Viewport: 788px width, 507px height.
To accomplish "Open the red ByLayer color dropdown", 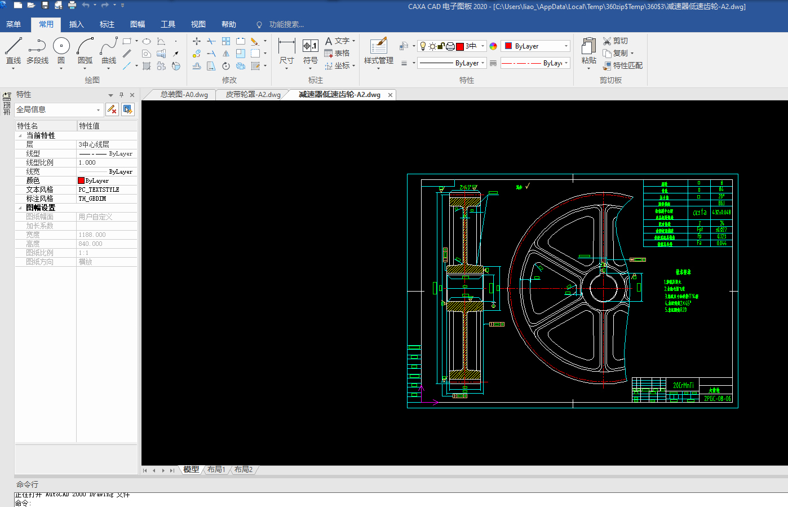I will click(x=566, y=46).
